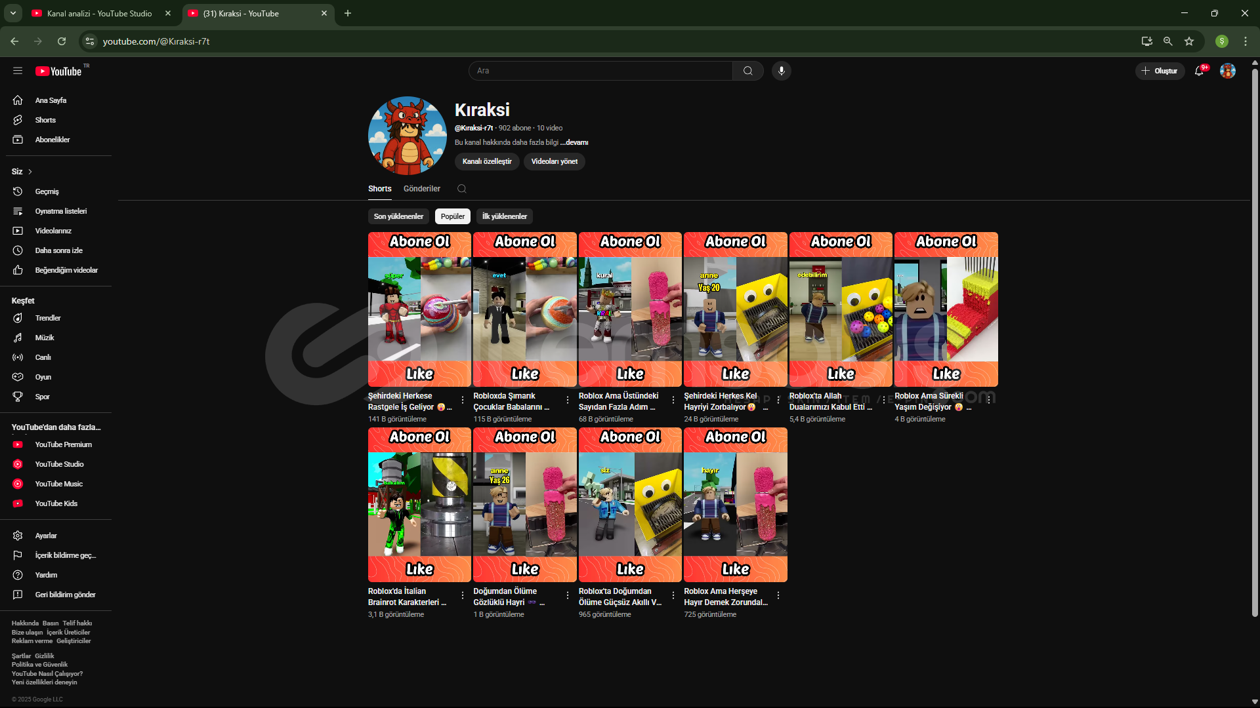Viewport: 1260px width, 708px height.
Task: Click the Ara search input field
Action: [x=600, y=71]
